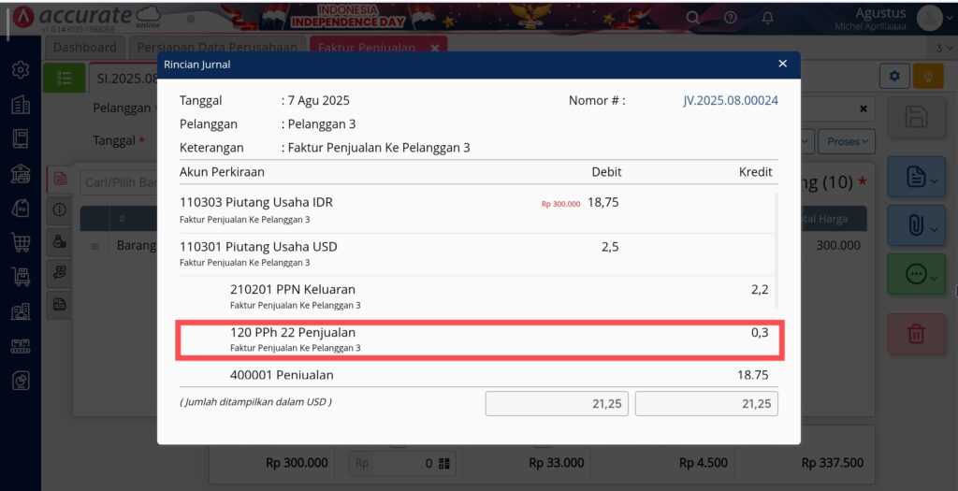
Task: Open the paperclip attachment button
Action: [916, 225]
